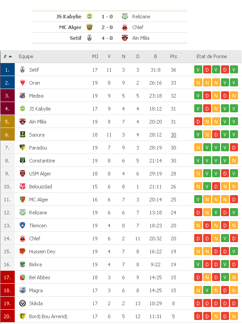The height and width of the screenshot is (324, 242).
Task: Click Setif's first green V form badge
Action: tap(198, 70)
